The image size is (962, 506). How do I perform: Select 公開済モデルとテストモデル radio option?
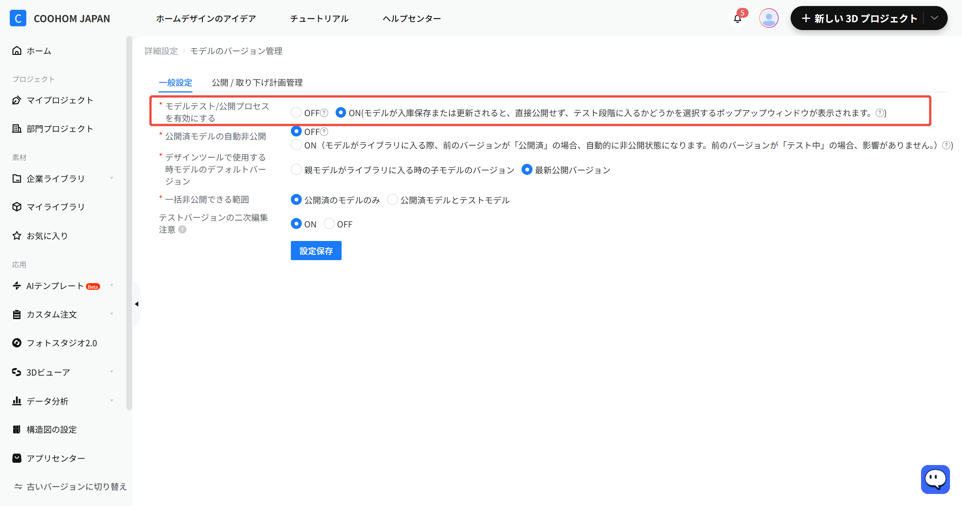(x=392, y=200)
